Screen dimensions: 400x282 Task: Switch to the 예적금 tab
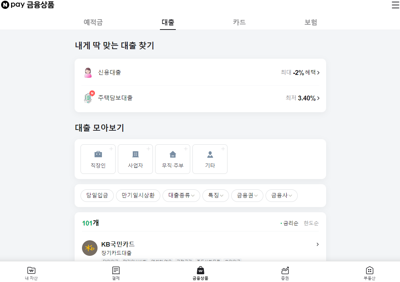tap(93, 23)
